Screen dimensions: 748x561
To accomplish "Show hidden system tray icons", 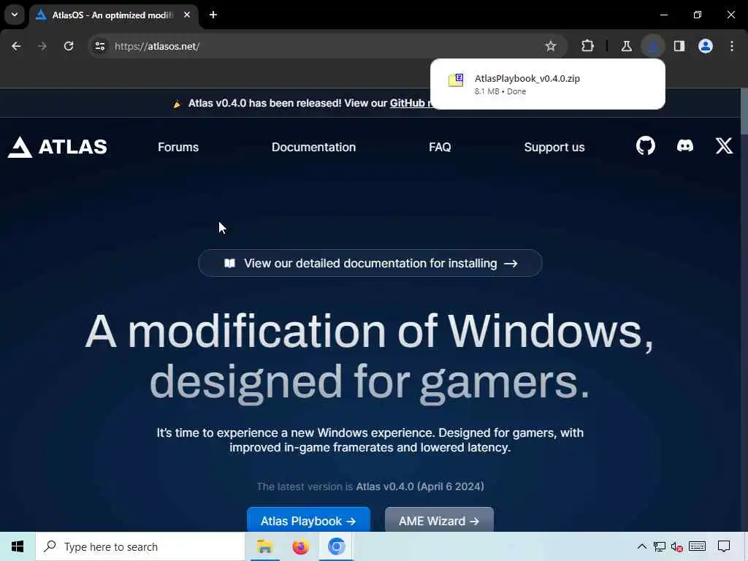I will click(x=641, y=546).
